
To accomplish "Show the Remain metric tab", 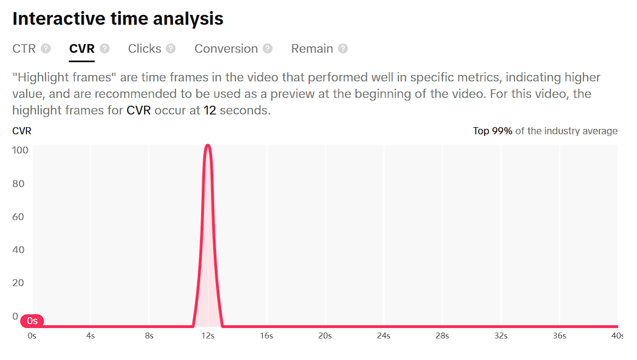I will click(312, 48).
